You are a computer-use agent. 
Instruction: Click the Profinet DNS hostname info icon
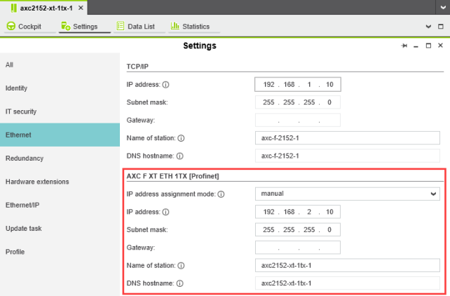(x=179, y=283)
